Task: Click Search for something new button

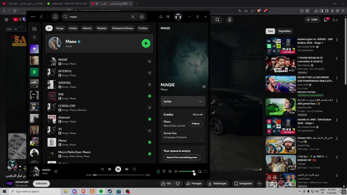Action: 182,157
